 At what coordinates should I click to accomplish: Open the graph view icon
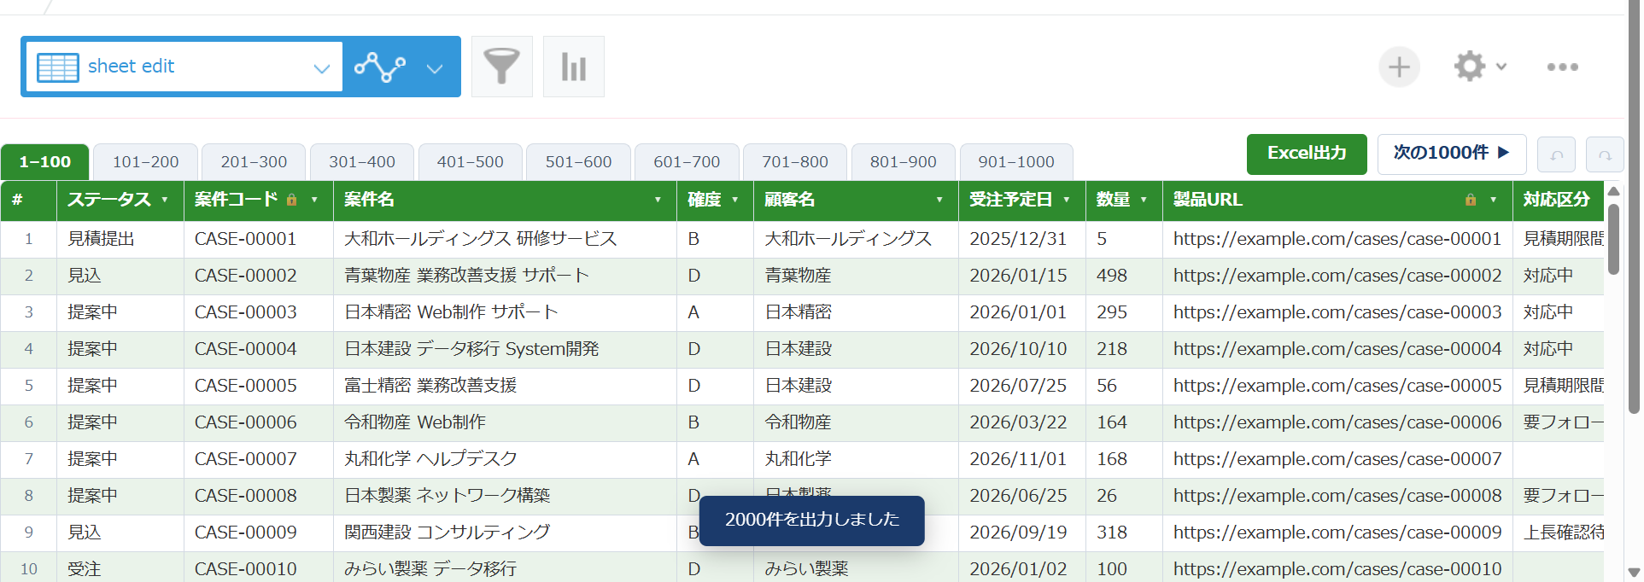(x=380, y=67)
